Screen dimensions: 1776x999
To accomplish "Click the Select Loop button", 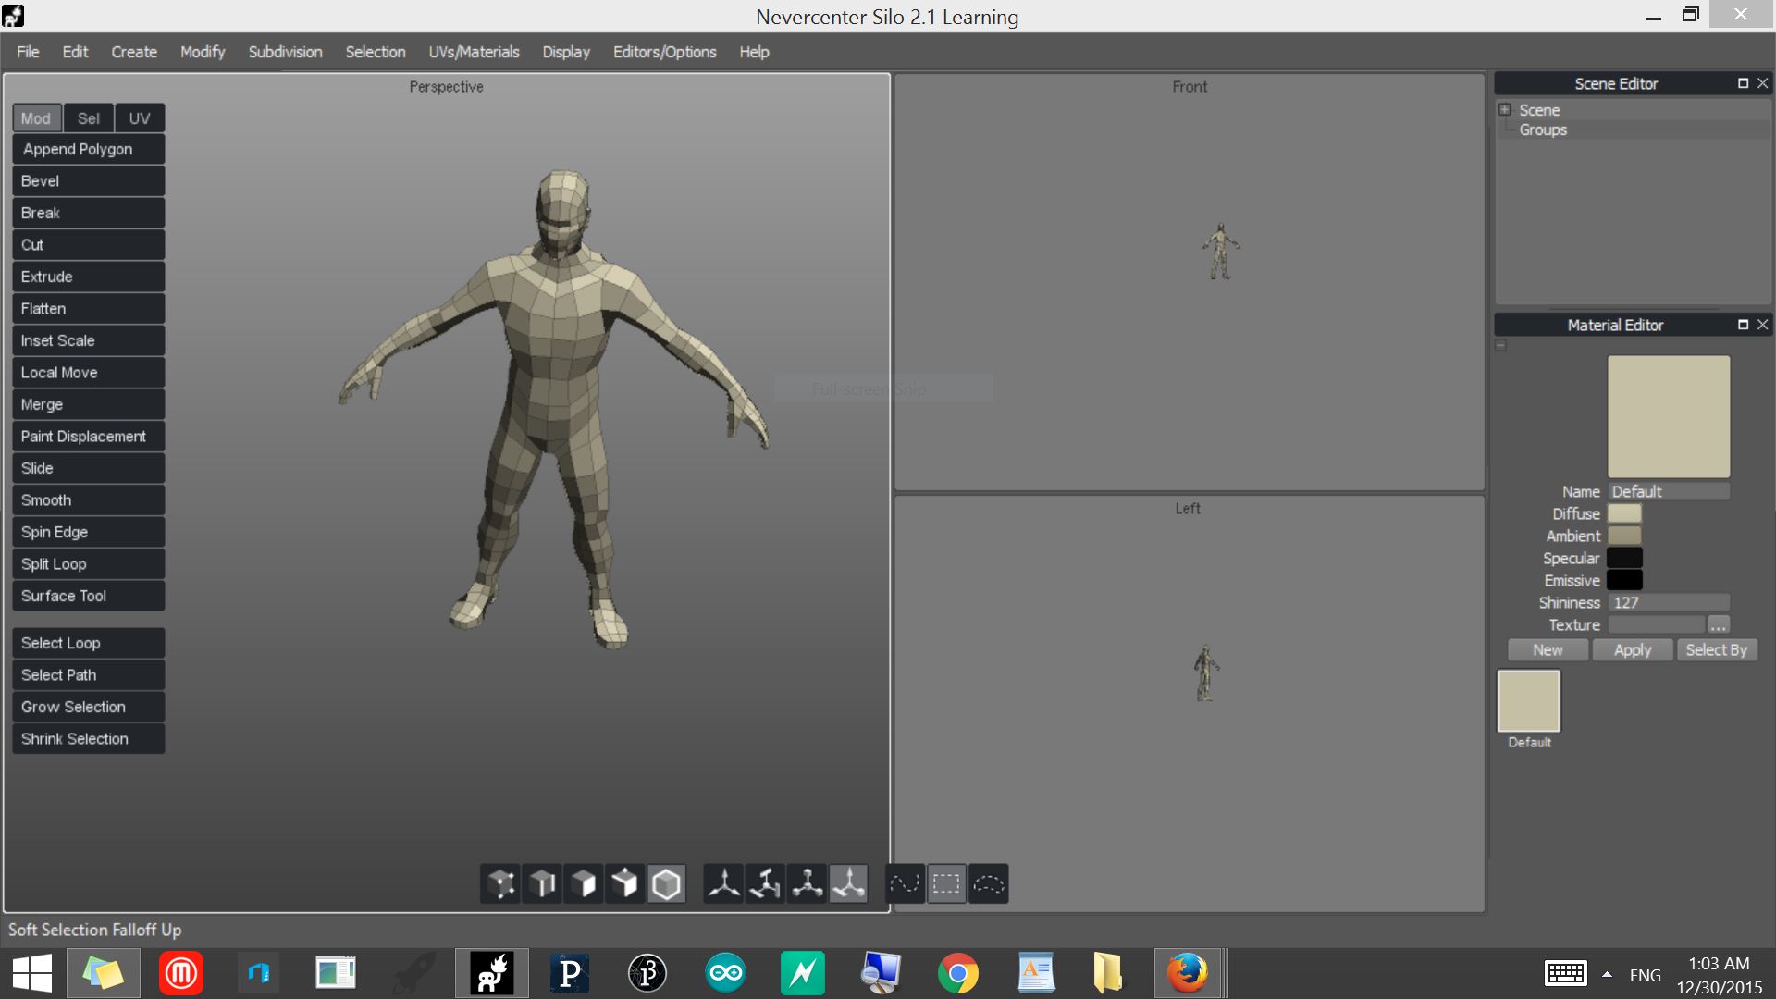I will (x=89, y=643).
